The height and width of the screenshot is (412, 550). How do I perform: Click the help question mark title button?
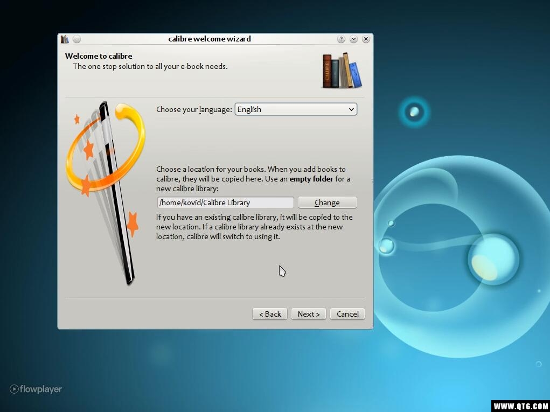coord(341,39)
